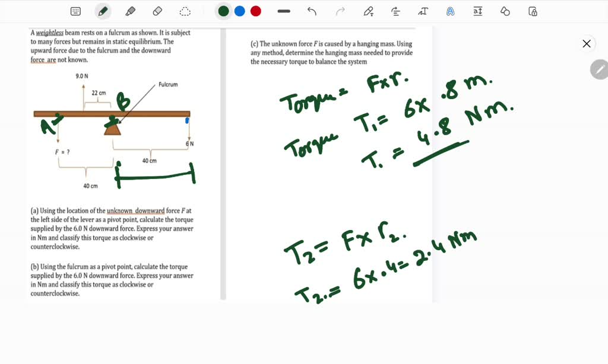Choose the red pen color

255,11
